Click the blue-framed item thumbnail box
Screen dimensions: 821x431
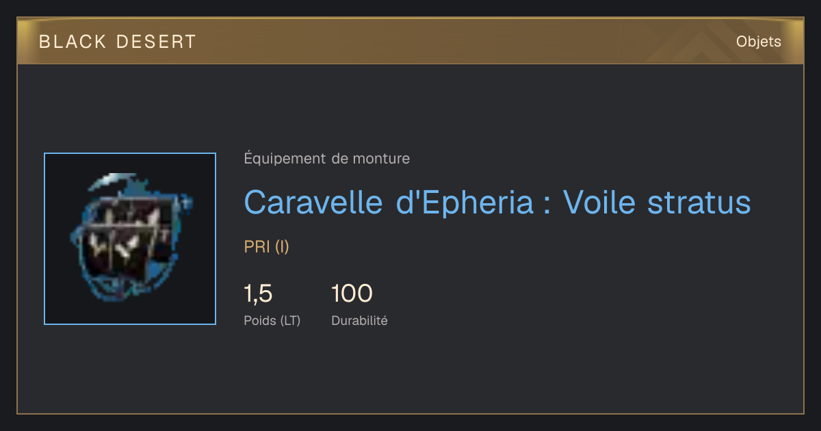pos(130,239)
